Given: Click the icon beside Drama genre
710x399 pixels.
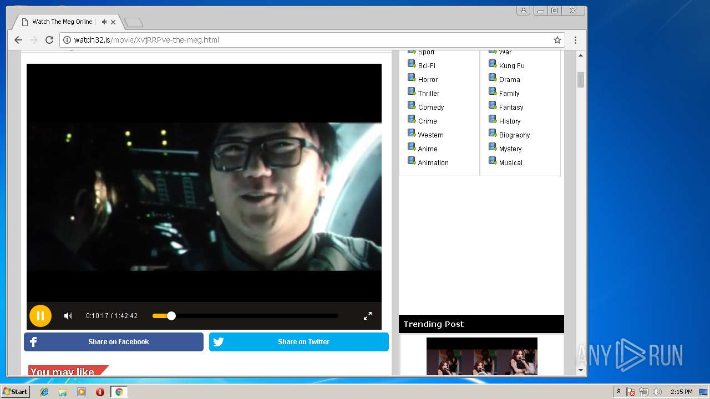Looking at the screenshot, I should tap(493, 78).
